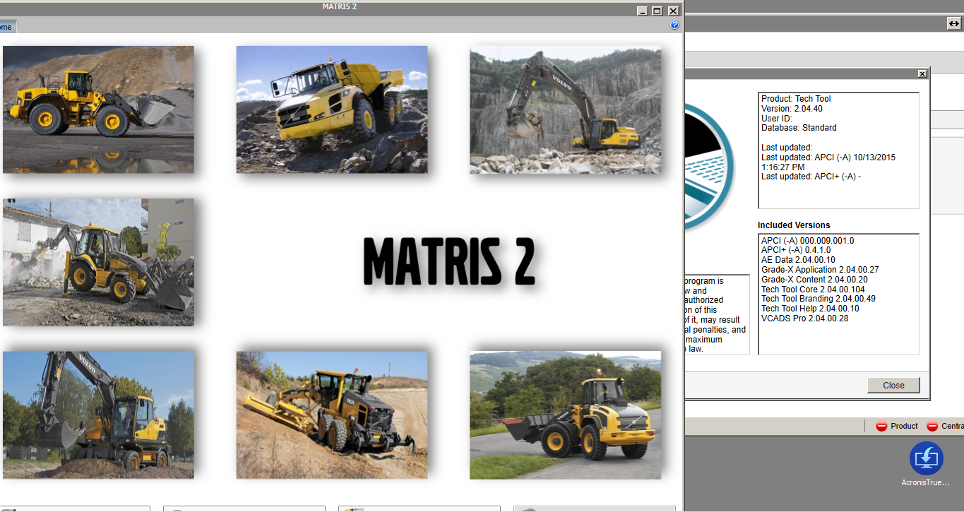Viewport: 964px width, 512px height.
Task: Select 'Grade-X Application 2.04.00.27' entry
Action: pos(820,270)
